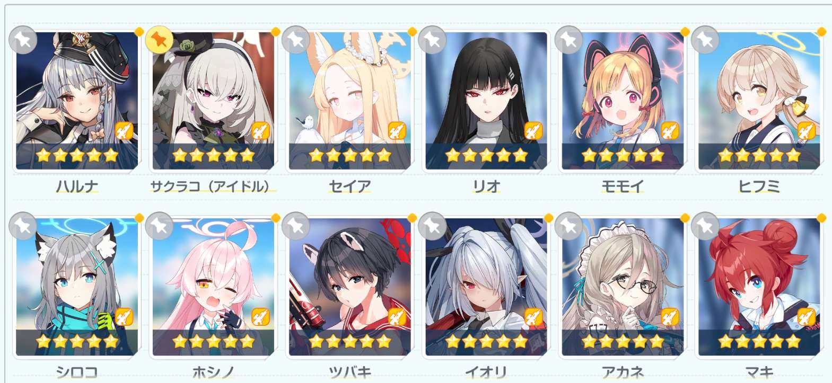Click the weapon badge icon on イオリ's portrait
832x383 pixels.
[x=533, y=317]
